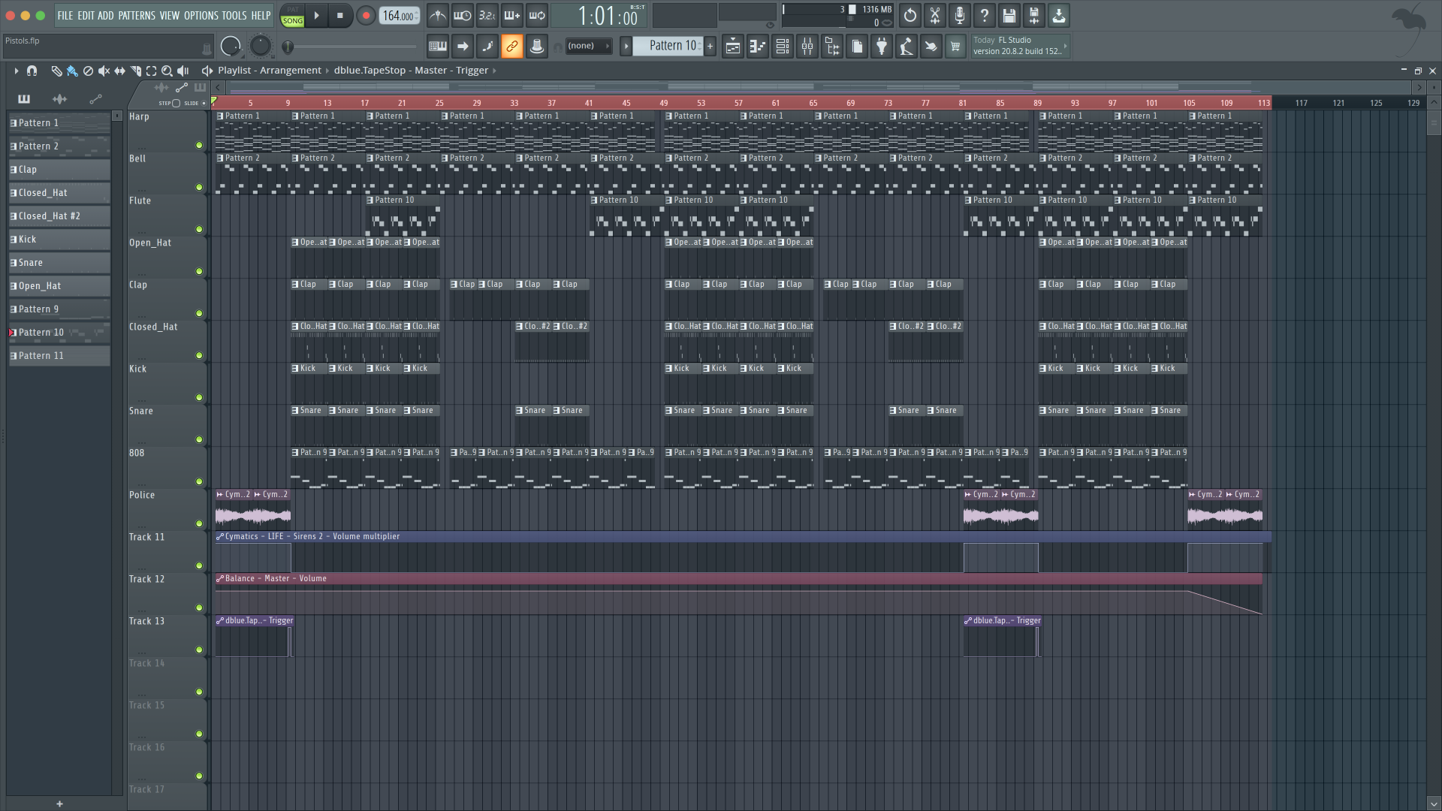The image size is (1442, 811).
Task: Mute the Open_Hat track
Action: (x=199, y=271)
